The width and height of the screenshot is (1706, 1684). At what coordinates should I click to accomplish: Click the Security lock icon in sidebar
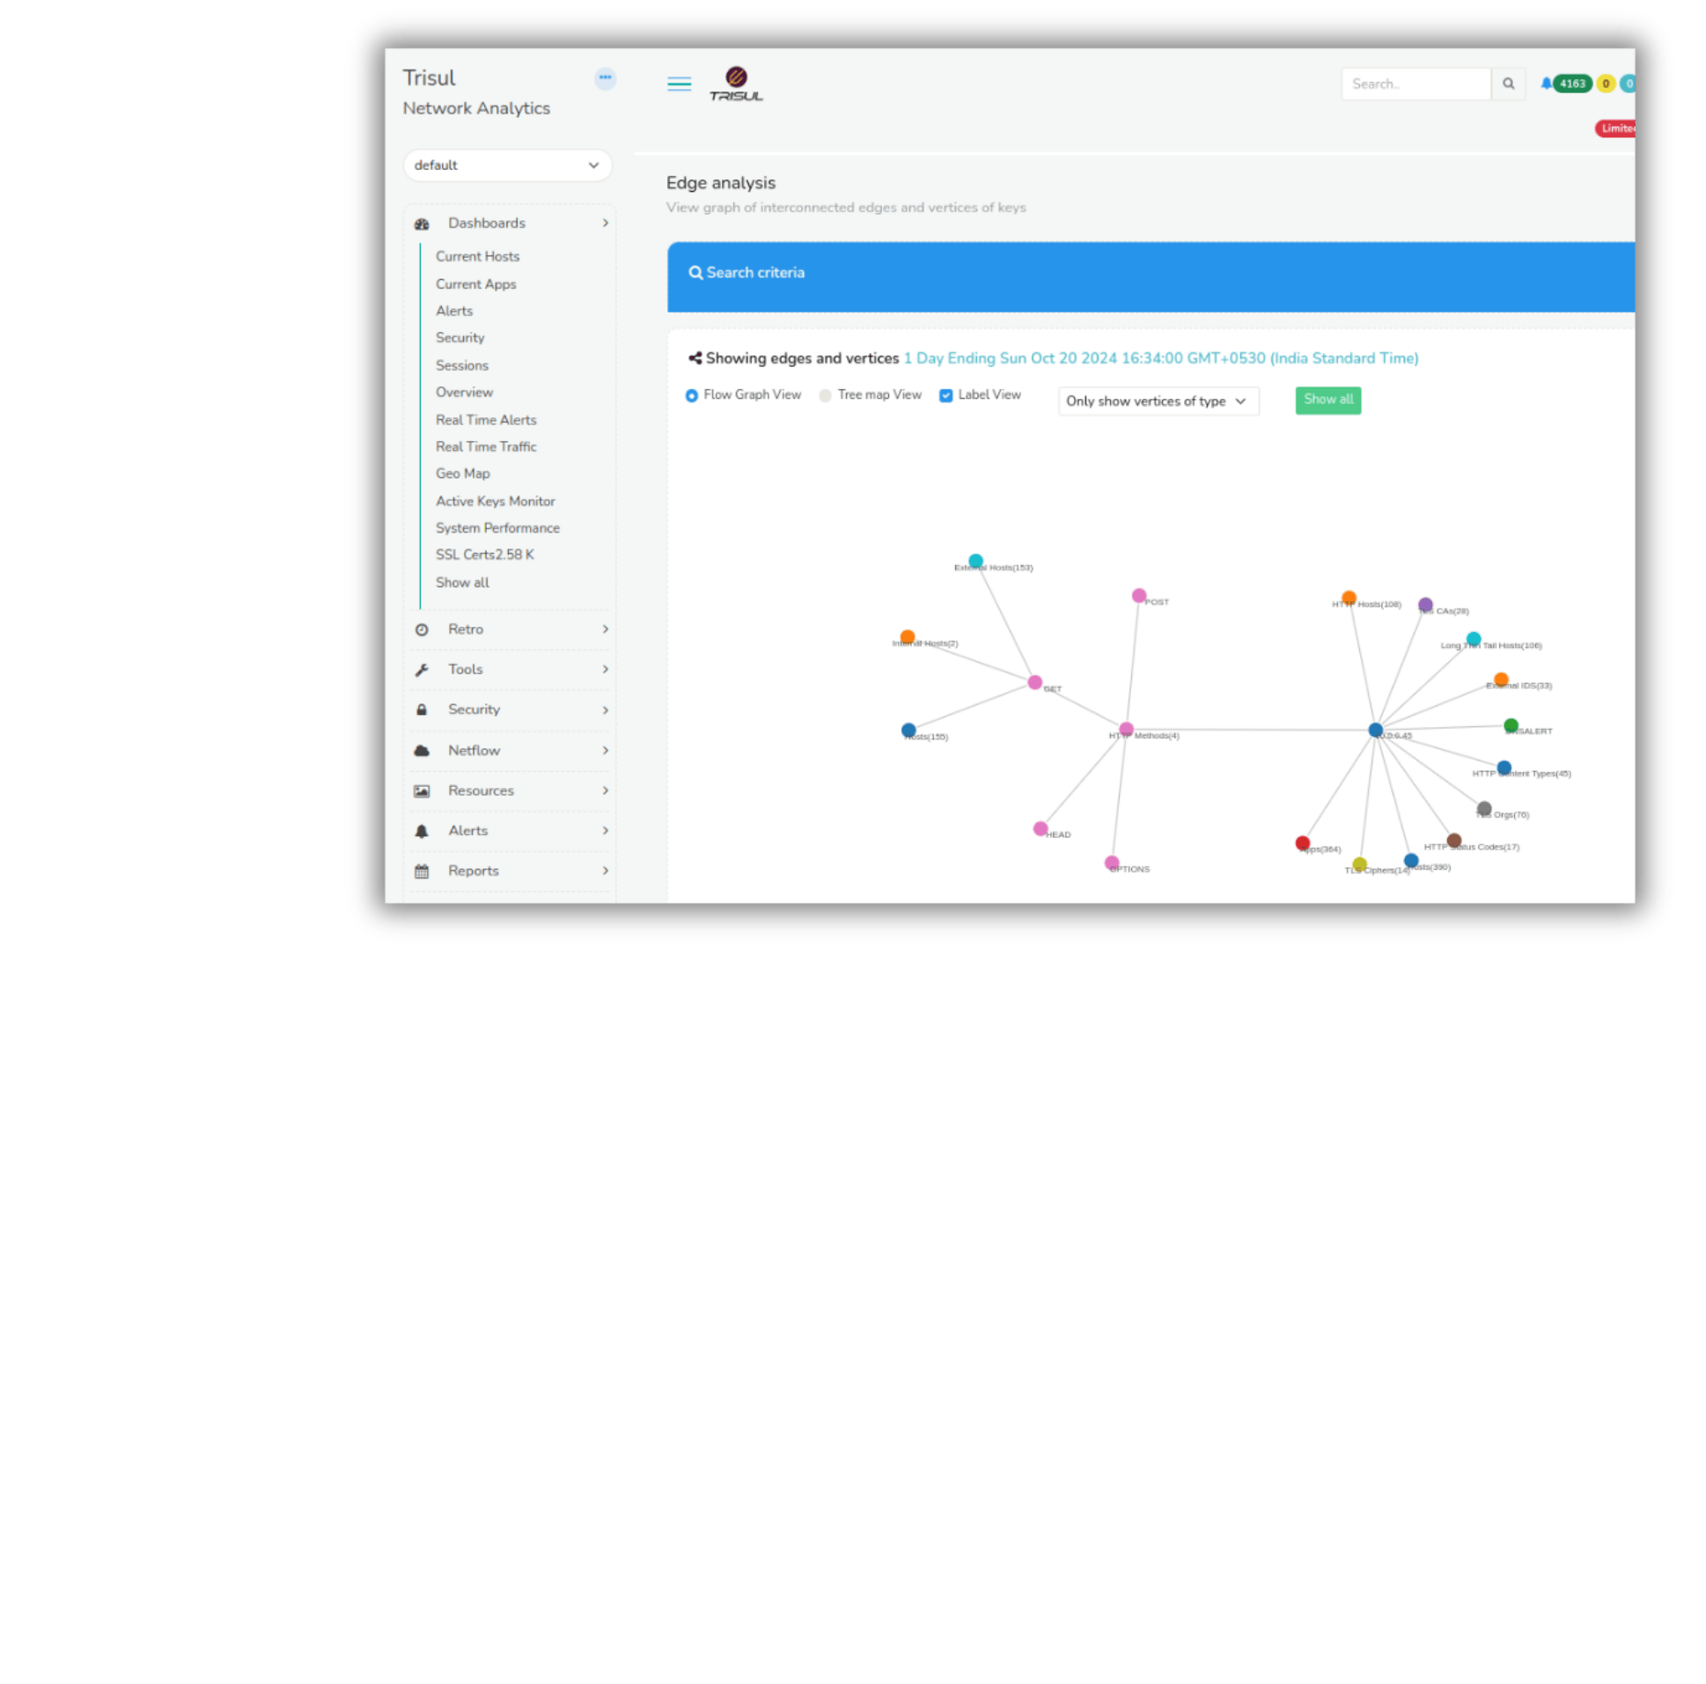[x=423, y=710]
